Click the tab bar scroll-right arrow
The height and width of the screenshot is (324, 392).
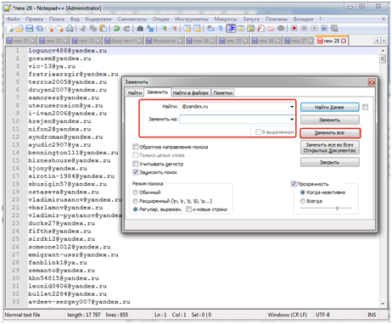click(x=384, y=41)
